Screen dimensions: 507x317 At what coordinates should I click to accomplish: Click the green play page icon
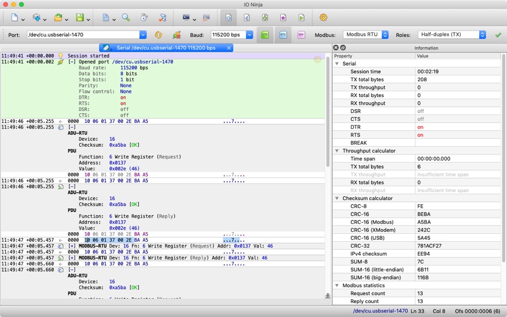[x=301, y=18]
